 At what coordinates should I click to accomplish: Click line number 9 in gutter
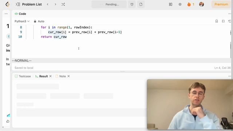pyautogui.click(x=21, y=32)
